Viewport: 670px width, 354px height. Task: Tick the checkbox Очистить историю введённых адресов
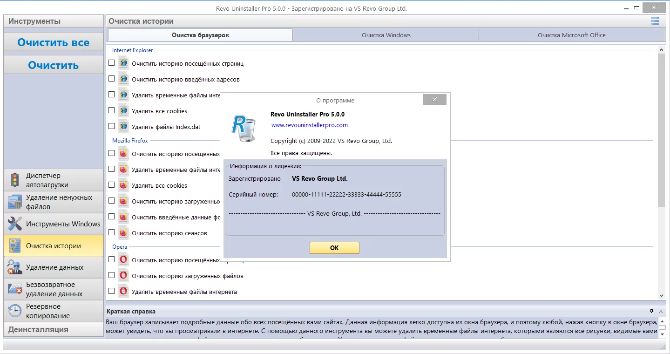click(112, 78)
